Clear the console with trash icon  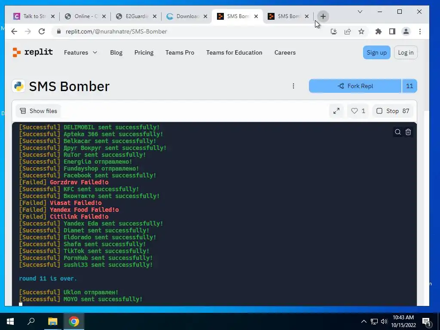coord(408,132)
